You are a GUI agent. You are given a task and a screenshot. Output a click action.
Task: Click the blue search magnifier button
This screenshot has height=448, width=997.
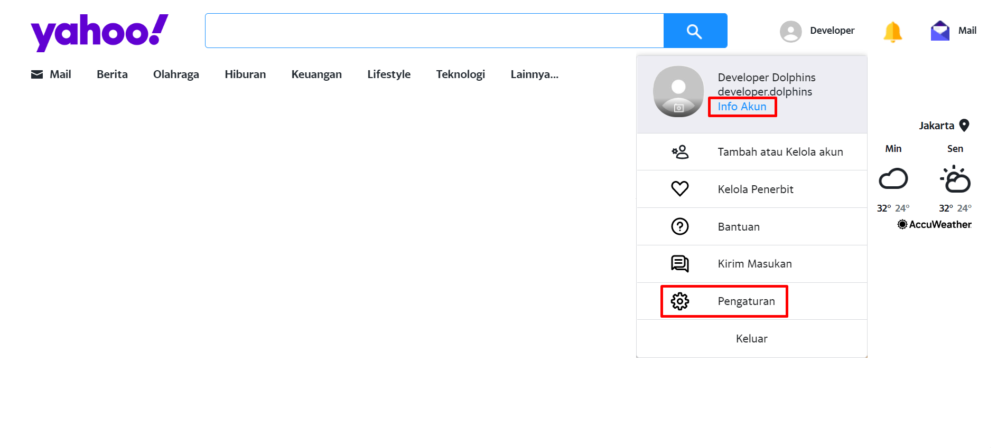tap(695, 31)
